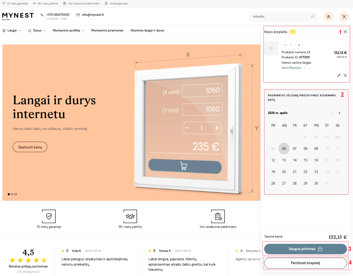Image resolution: width=353 pixels, height=276 pixels.
Task: Remove product ATT001 from cart
Action: [345, 75]
